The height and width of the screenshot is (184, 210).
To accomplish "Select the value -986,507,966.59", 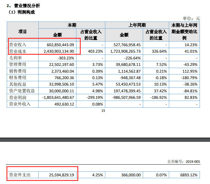I will point(126,98).
